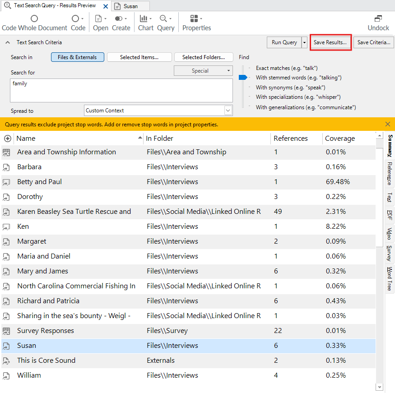The width and height of the screenshot is (395, 393).
Task: Toggle Files & Externals search scope
Action: (x=77, y=57)
